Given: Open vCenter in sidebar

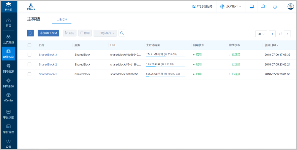Looking at the screenshot, I should pos(8,97).
